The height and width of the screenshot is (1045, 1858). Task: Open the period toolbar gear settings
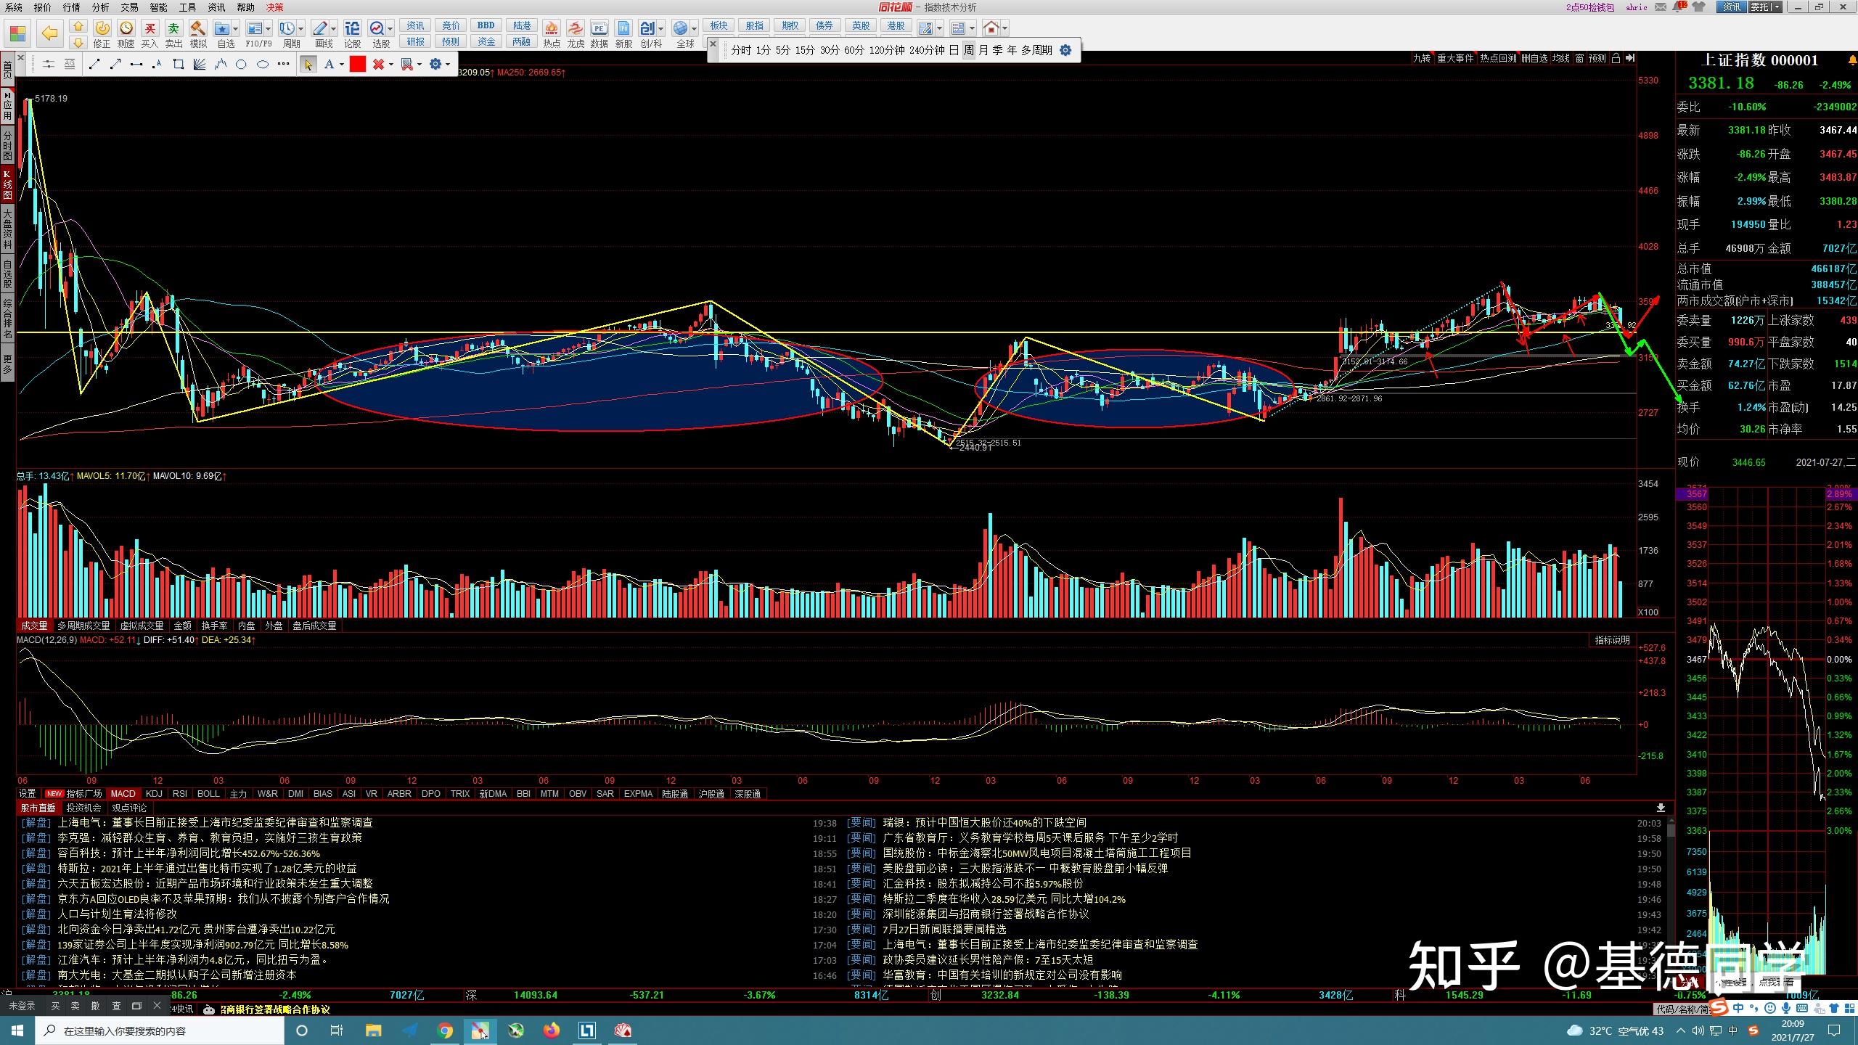point(1065,50)
